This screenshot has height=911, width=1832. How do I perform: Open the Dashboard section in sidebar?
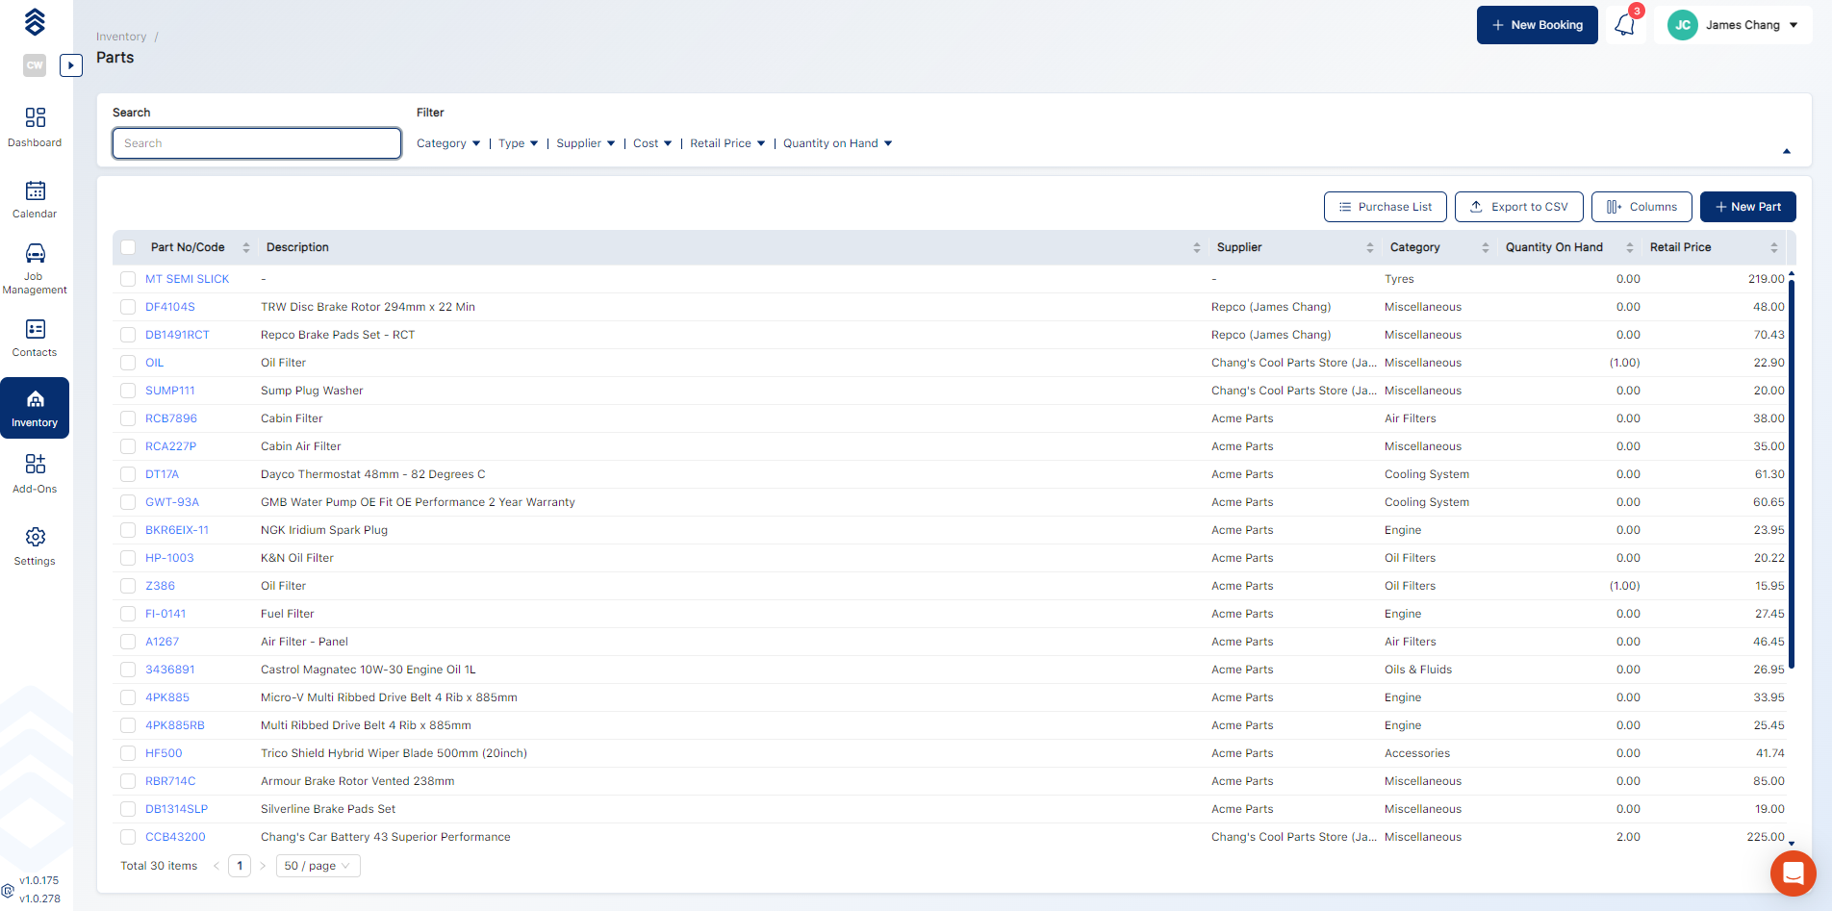pos(35,126)
